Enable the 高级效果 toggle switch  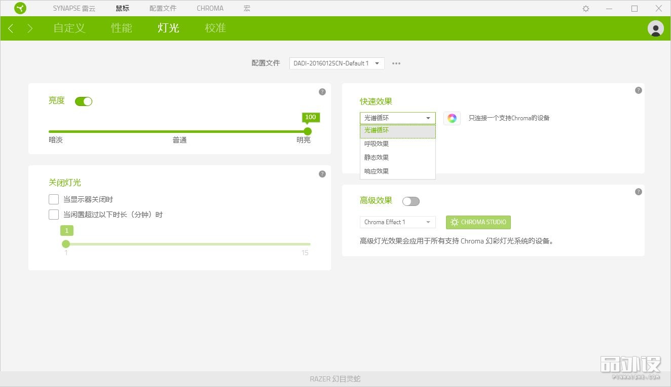pyautogui.click(x=411, y=201)
